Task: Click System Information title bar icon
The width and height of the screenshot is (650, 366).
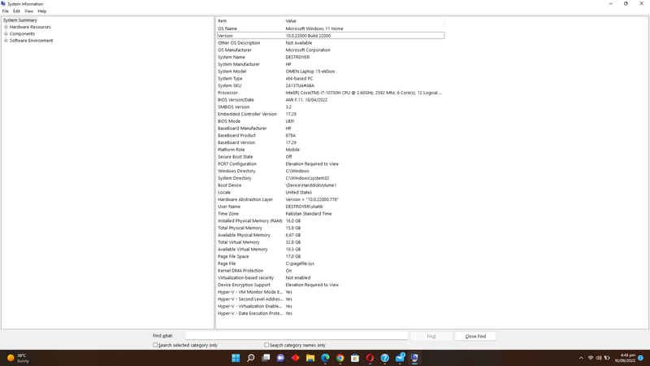Action: [3, 4]
